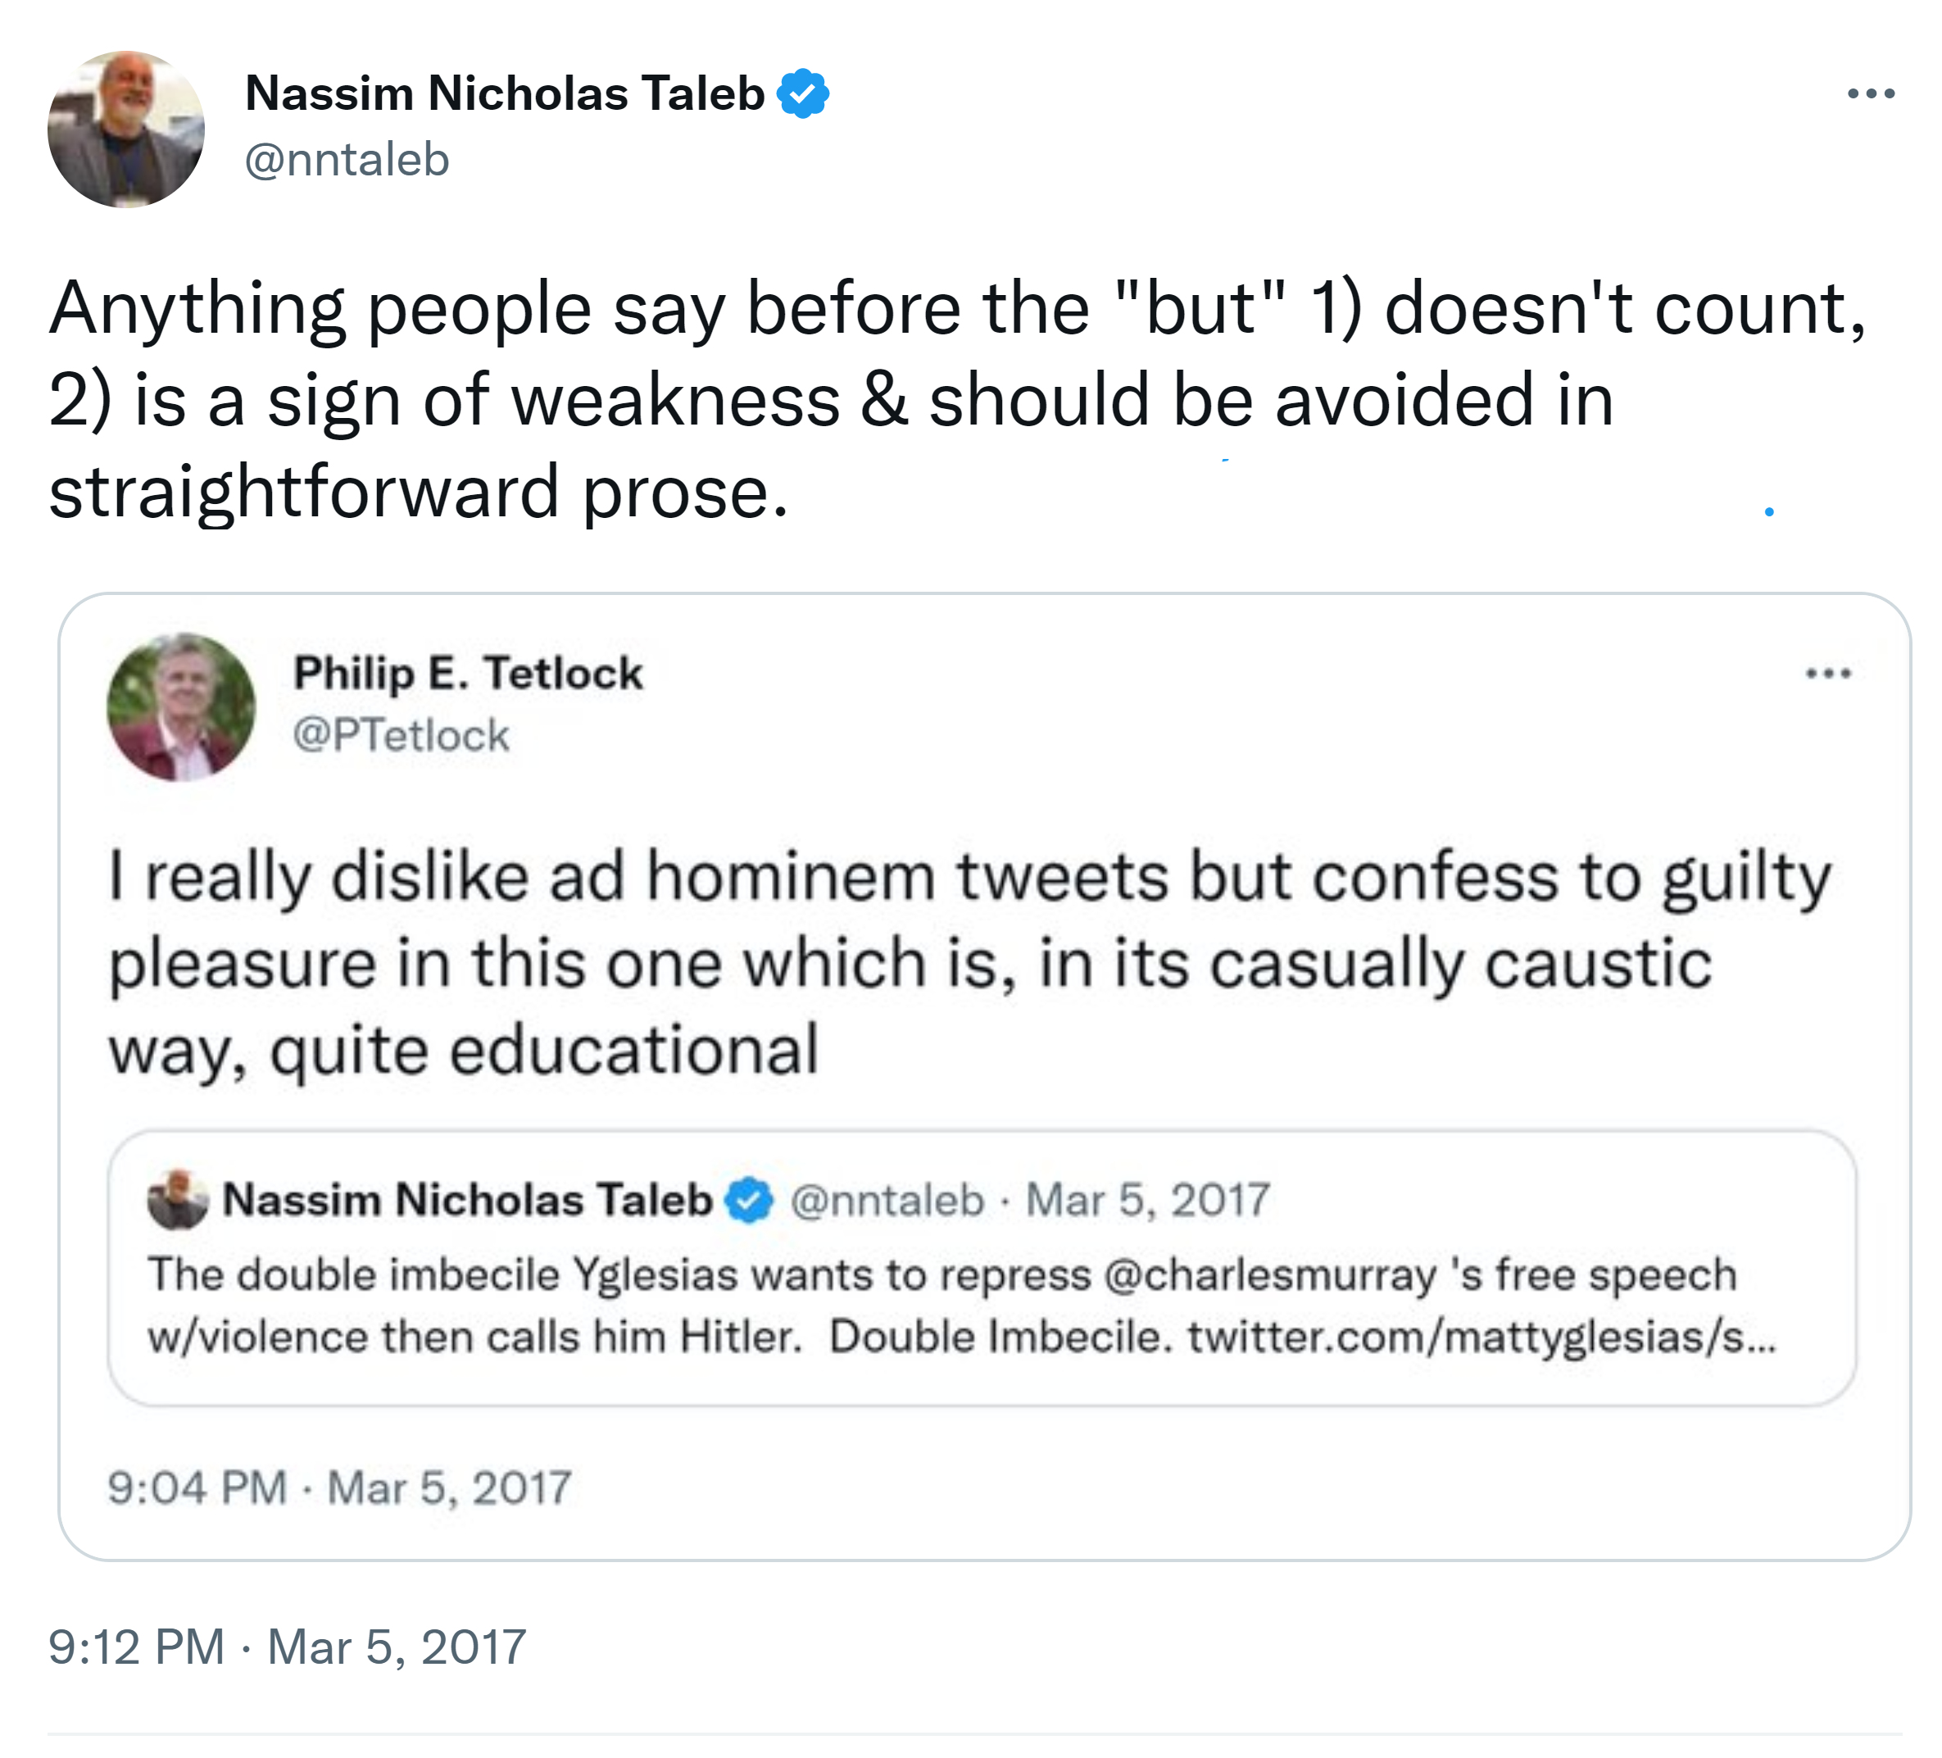This screenshot has width=1942, height=1758.
Task: Open the three-dot menu on Tetlock's quoted tweet
Action: [x=1827, y=674]
